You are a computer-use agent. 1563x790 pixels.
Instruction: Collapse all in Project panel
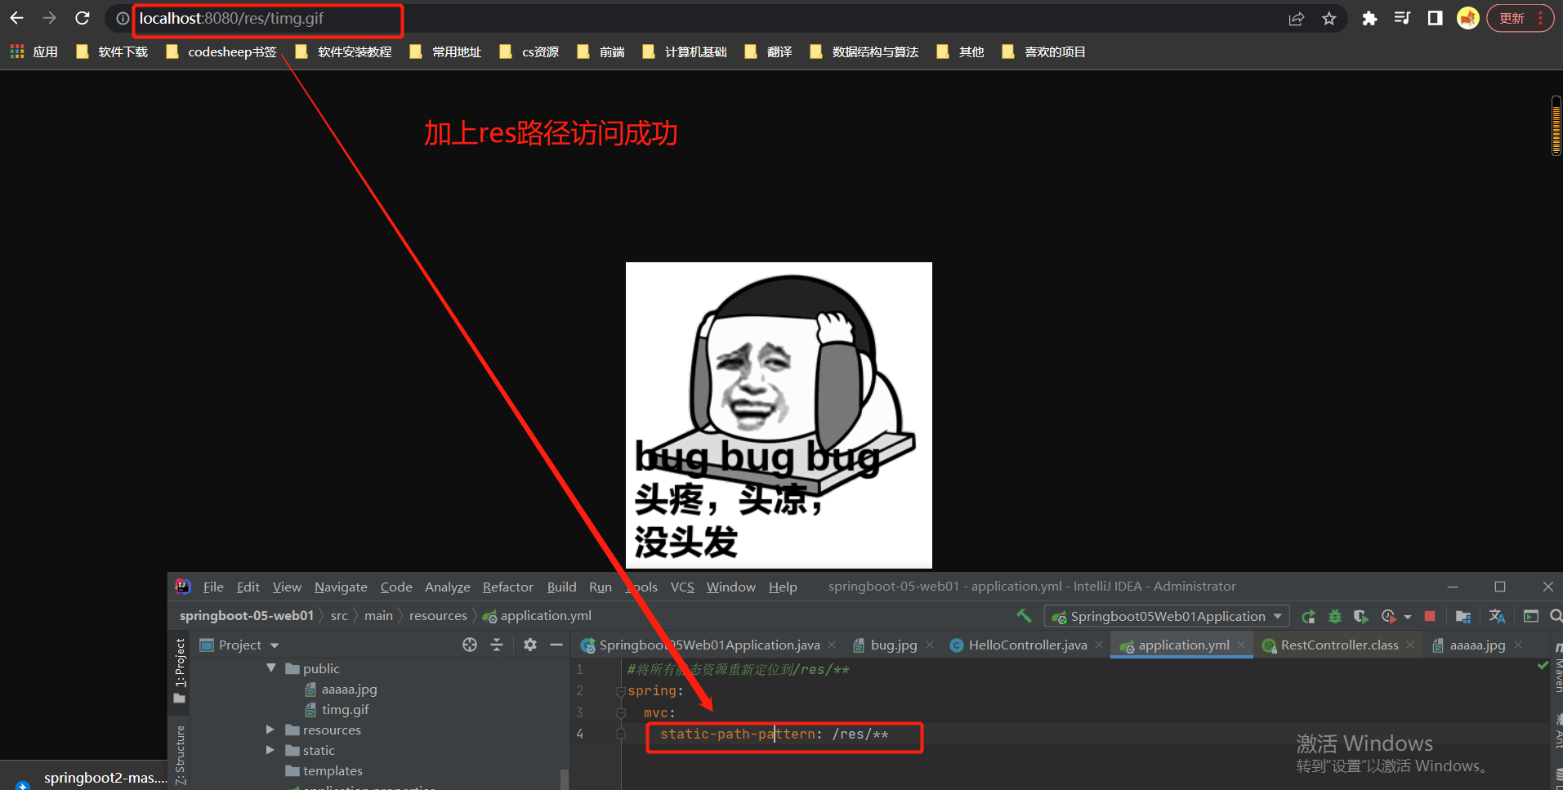click(x=497, y=645)
